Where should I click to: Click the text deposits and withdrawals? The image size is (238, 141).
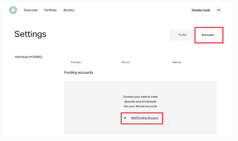click(x=140, y=101)
